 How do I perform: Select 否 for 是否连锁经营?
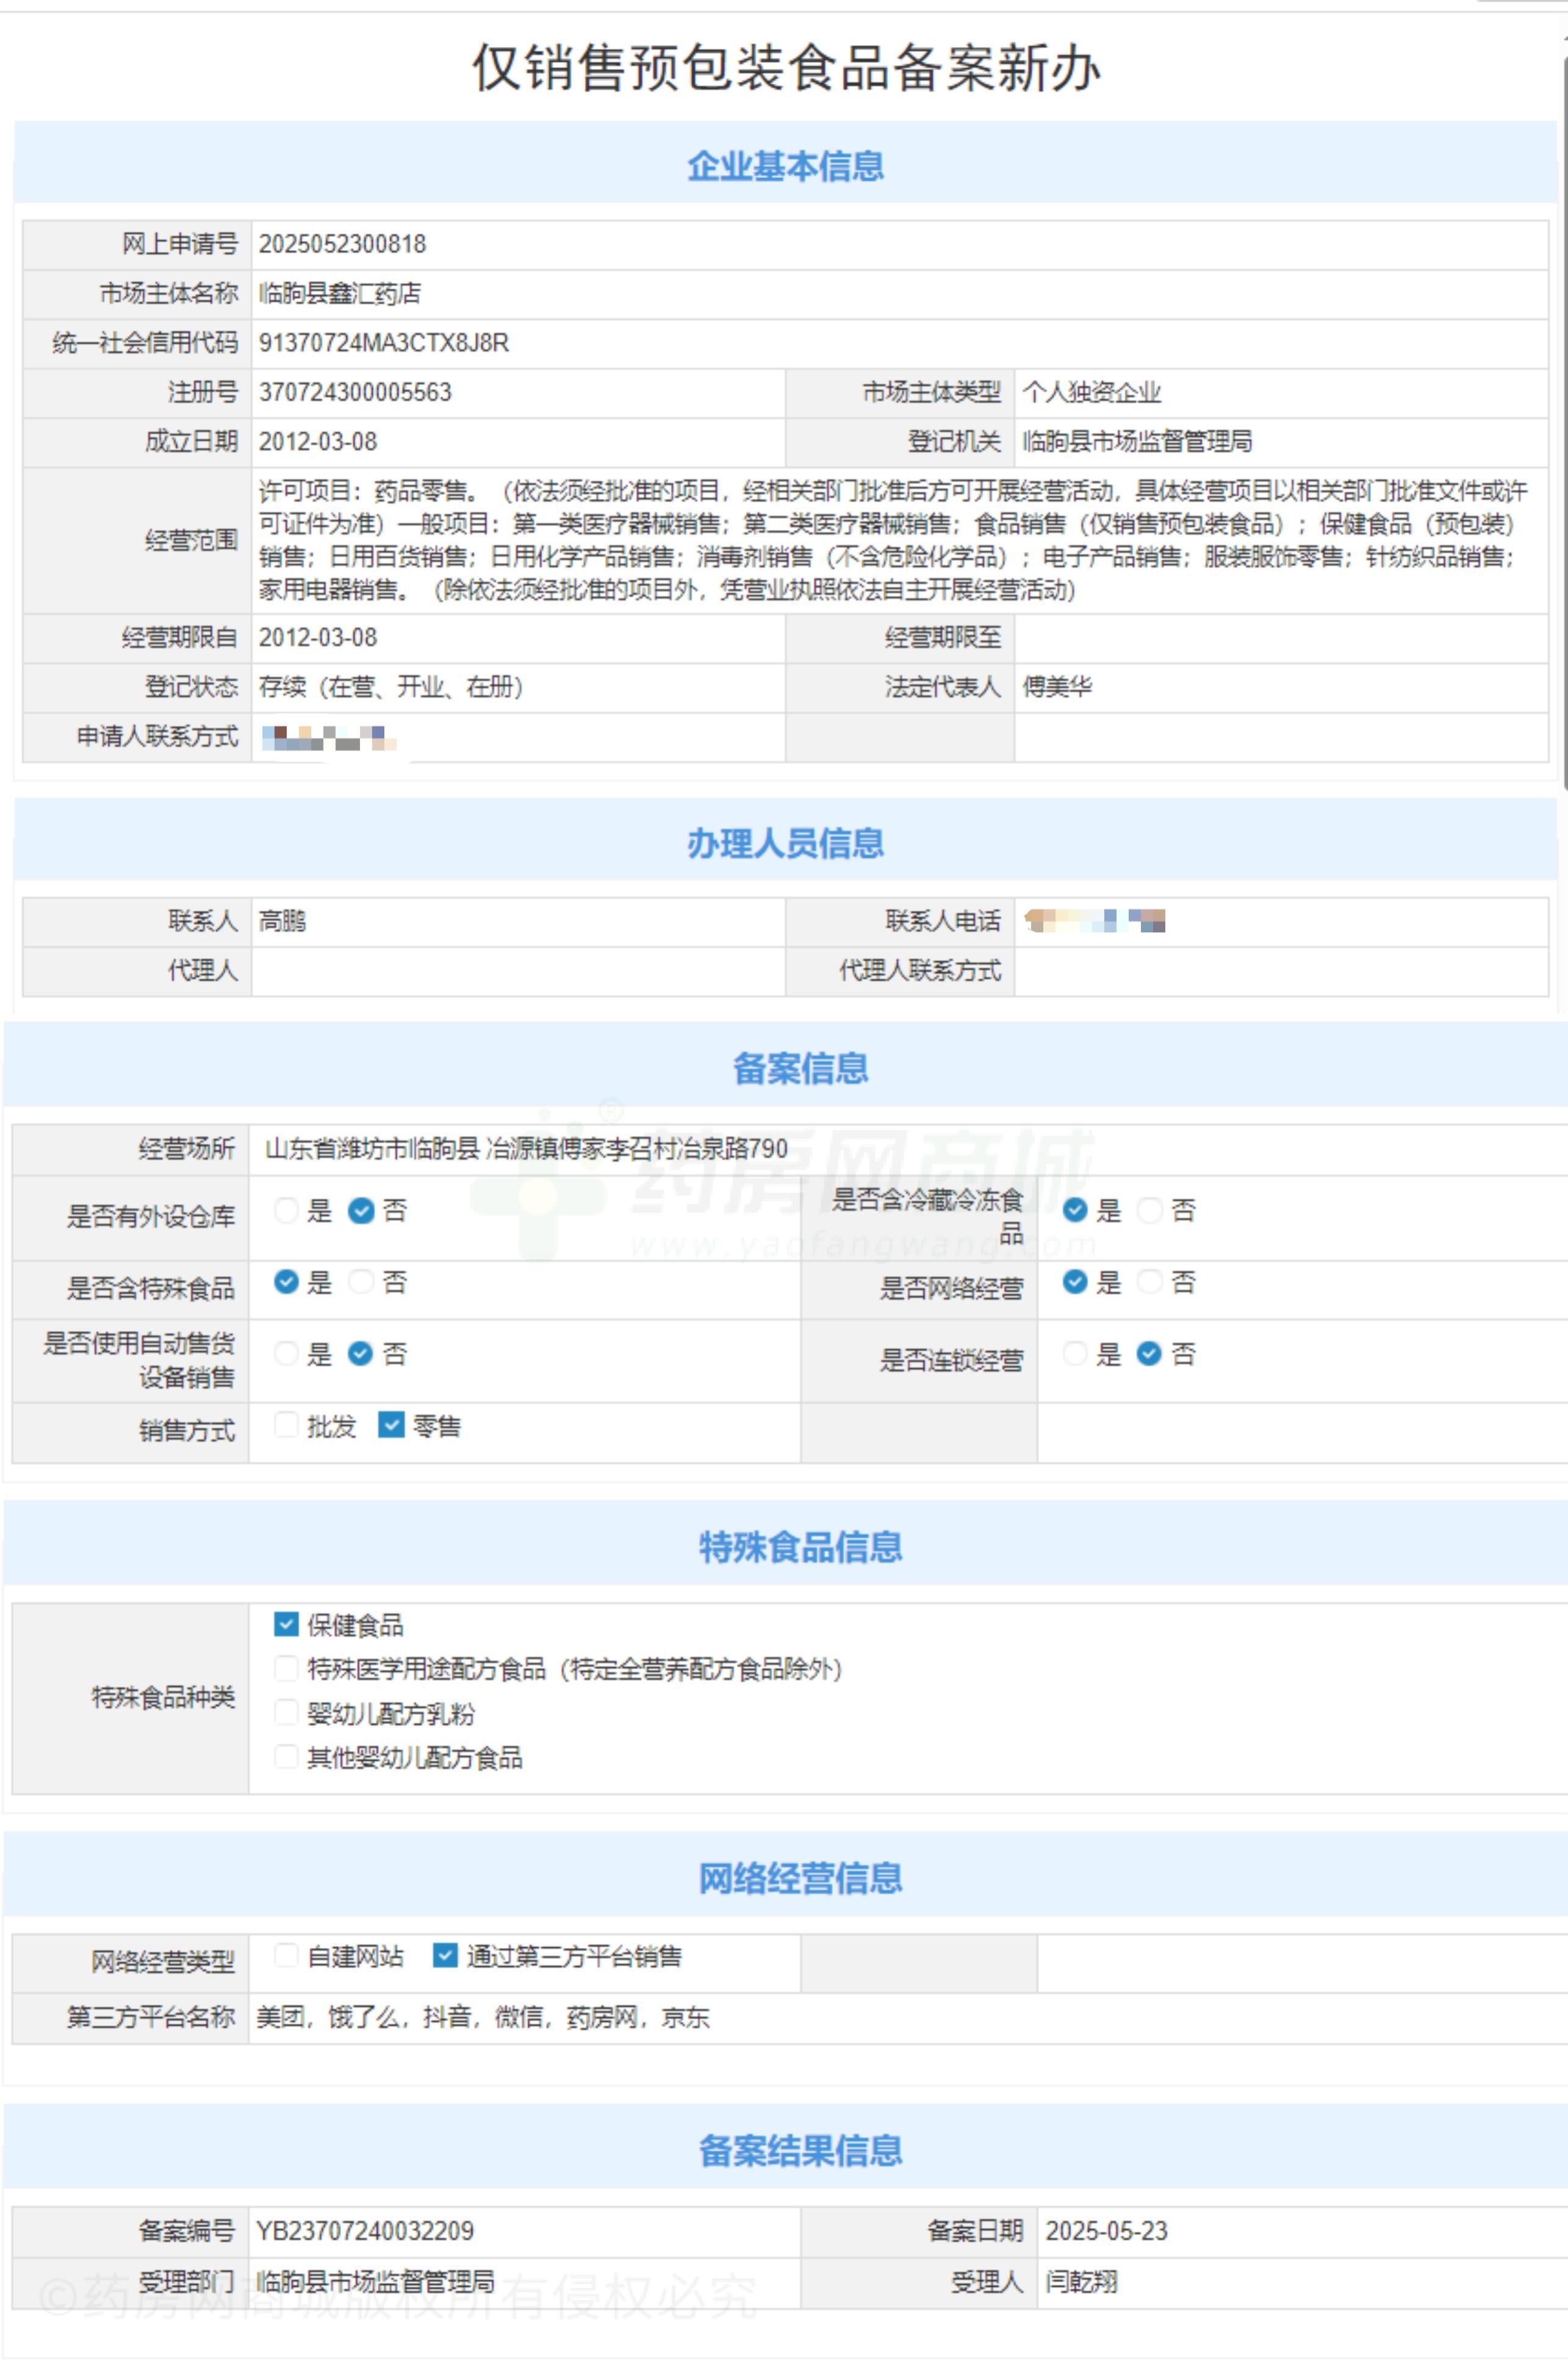click(x=1150, y=1353)
